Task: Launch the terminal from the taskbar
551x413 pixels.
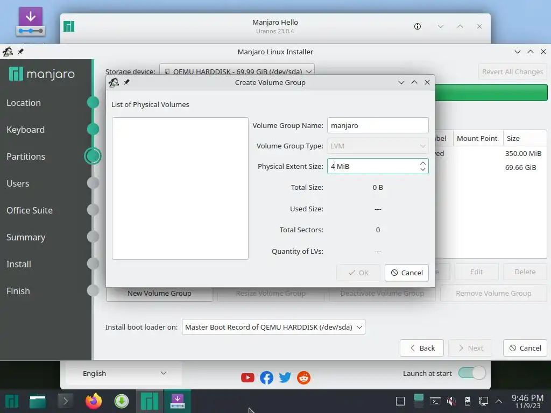Action: (x=65, y=401)
